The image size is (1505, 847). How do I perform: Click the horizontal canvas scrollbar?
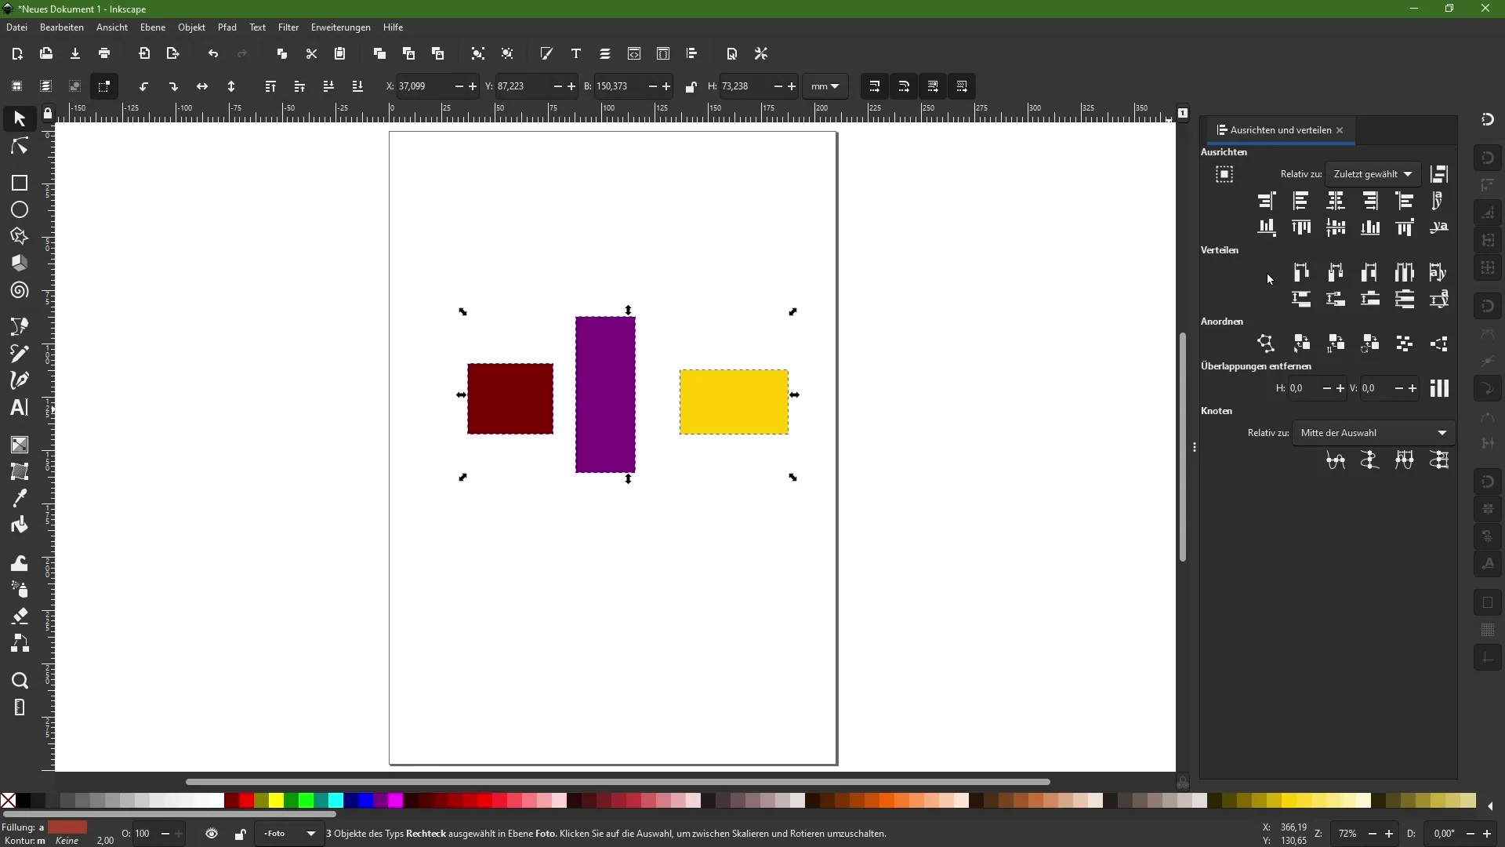coord(618,782)
